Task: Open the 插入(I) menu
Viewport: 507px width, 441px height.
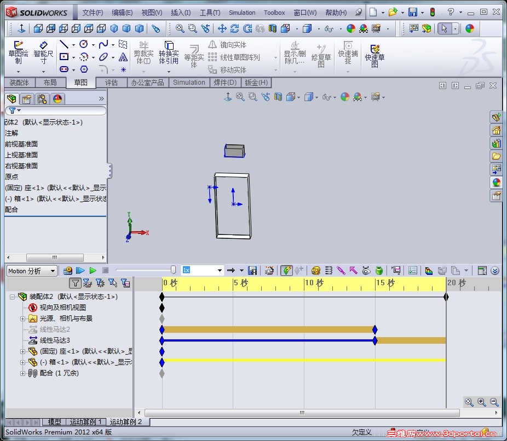Action: 181,13
